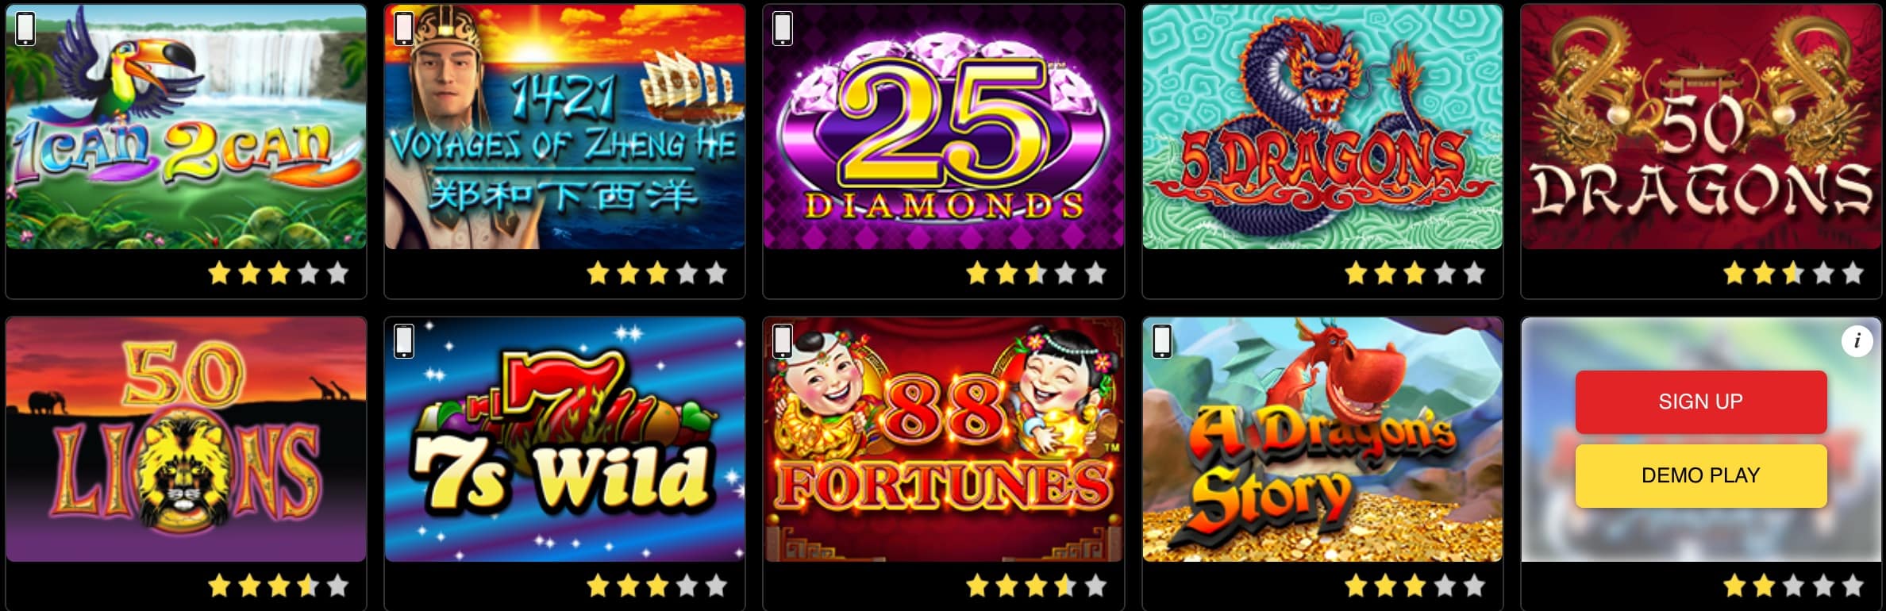Click the info icon on blurred game
This screenshot has height=611, width=1886.
(x=1857, y=342)
